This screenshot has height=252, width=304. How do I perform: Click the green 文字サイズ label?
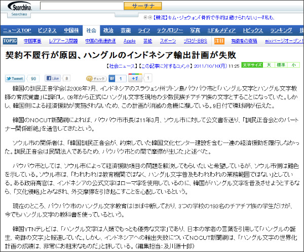pyautogui.click(x=252, y=65)
